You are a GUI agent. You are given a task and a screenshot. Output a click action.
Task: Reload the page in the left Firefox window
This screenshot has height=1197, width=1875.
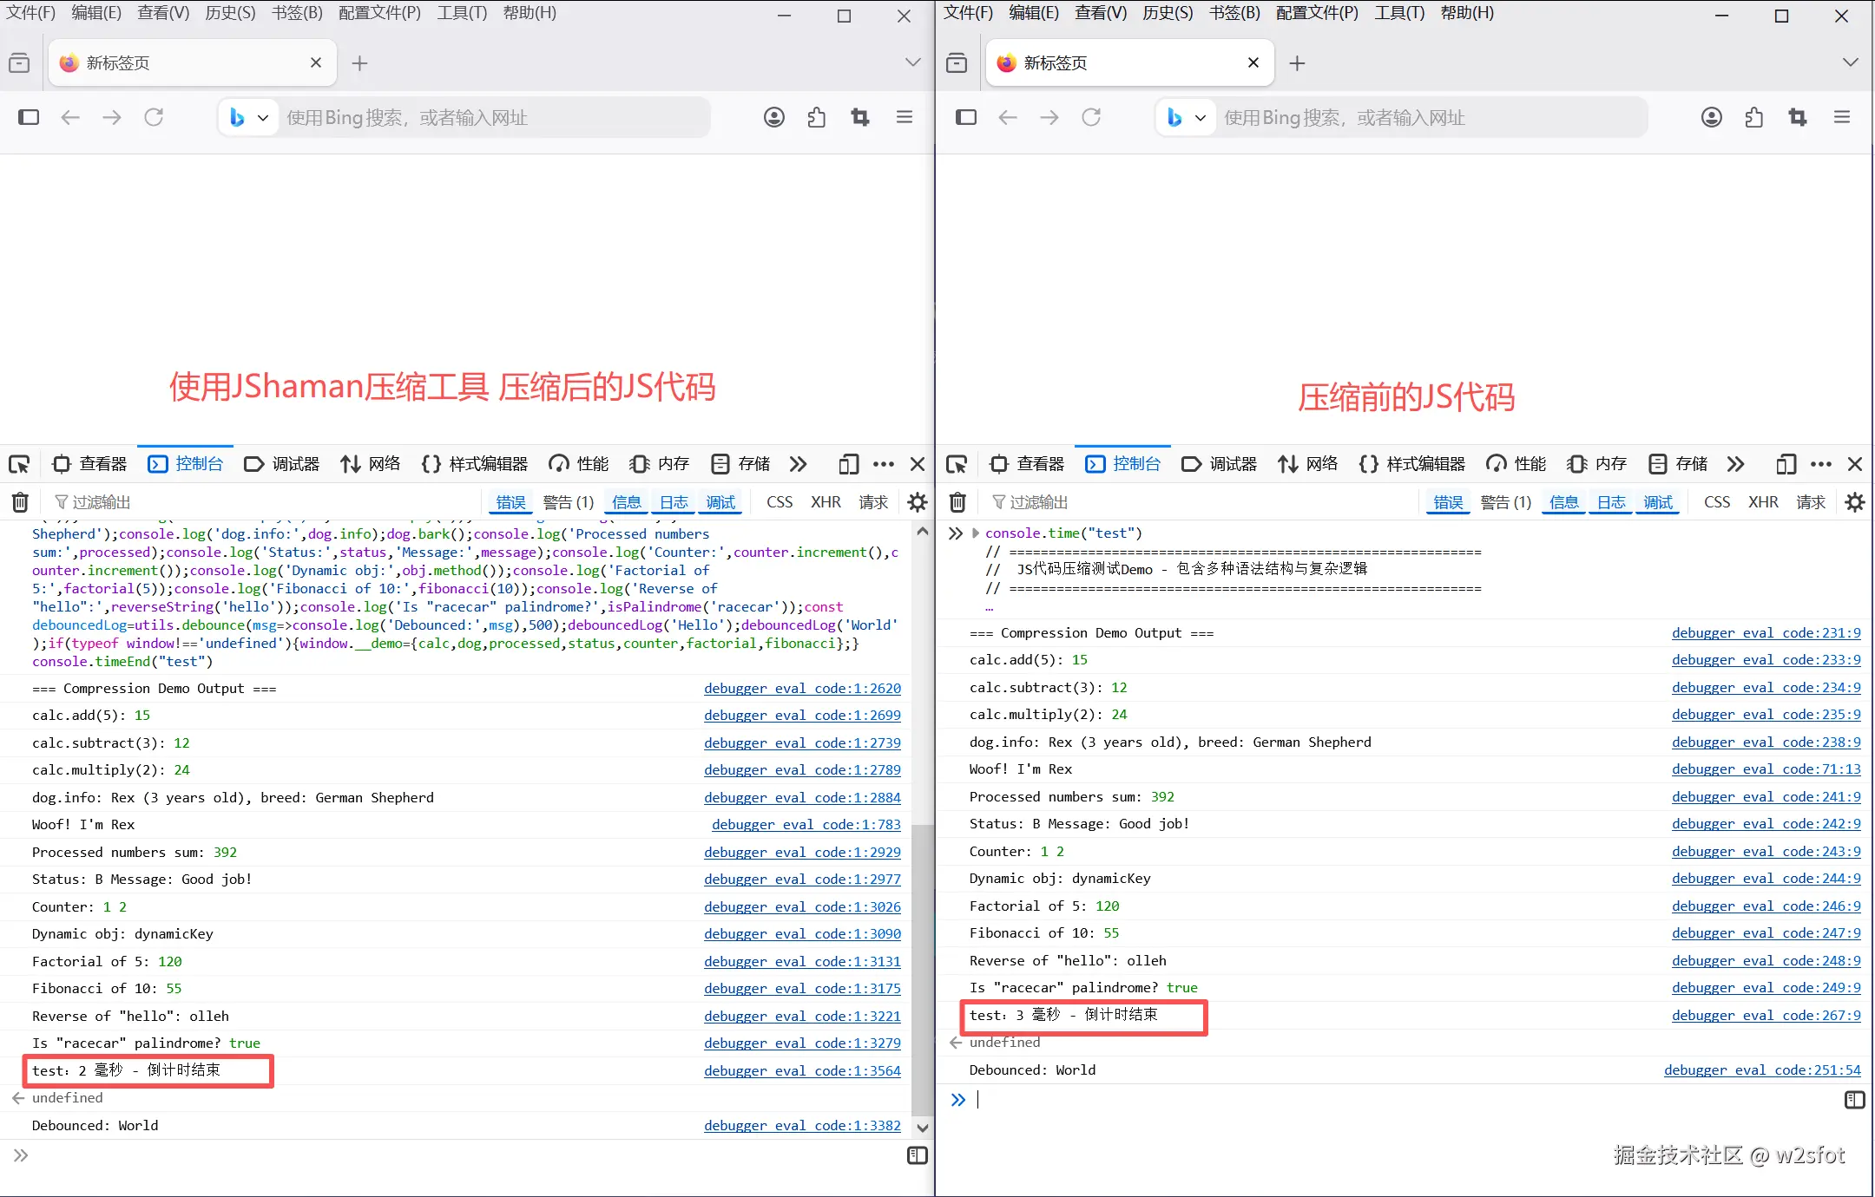point(154,117)
